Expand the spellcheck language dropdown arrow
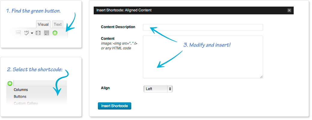312x120 pixels. coord(32,33)
